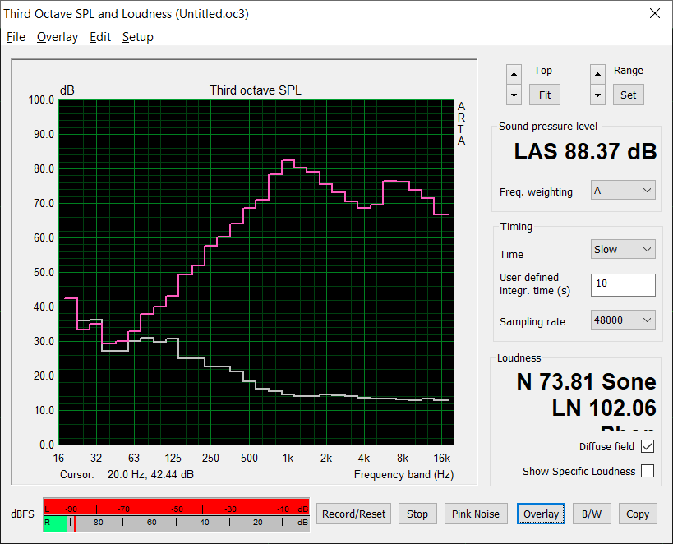The image size is (673, 544).
Task: Expand the Time averaging dropdown
Action: click(x=623, y=250)
